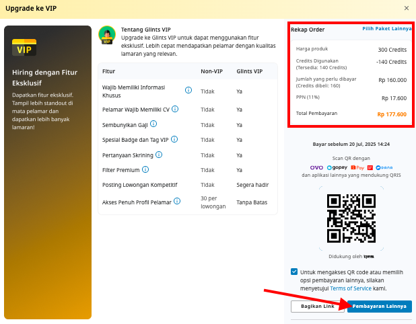This screenshot has width=416, height=324.
Task: Click the 30 per lowongan cell
Action: click(213, 202)
